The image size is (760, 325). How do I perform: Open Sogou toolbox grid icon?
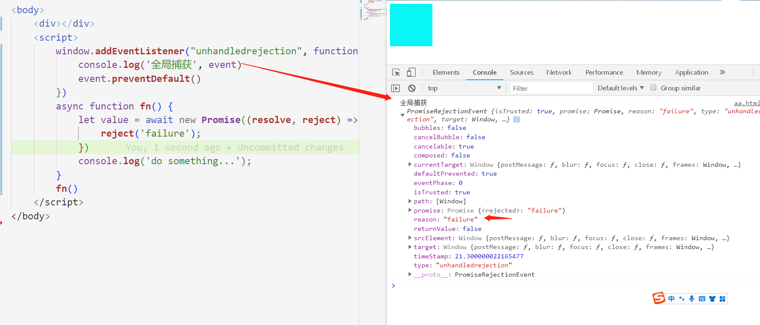[722, 299]
